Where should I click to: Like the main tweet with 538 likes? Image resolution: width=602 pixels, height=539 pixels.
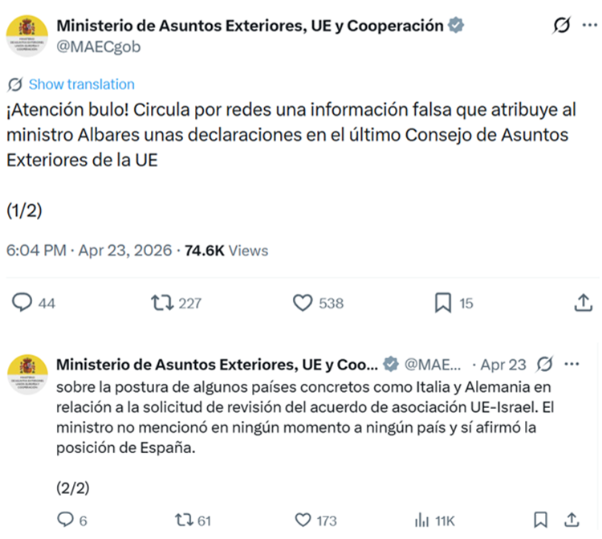point(303,303)
